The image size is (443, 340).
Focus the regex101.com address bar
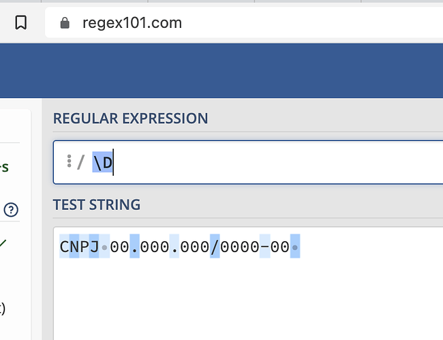click(204, 23)
